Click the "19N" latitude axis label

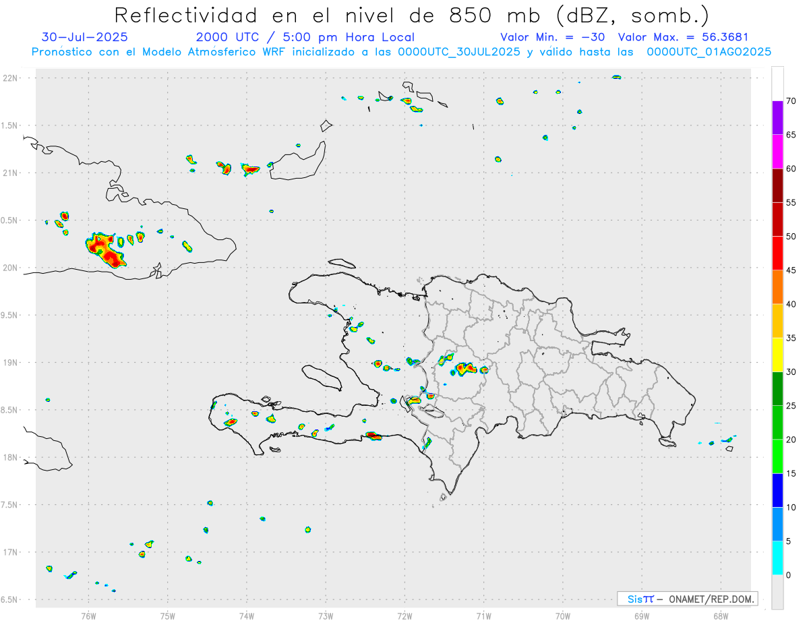click(11, 363)
